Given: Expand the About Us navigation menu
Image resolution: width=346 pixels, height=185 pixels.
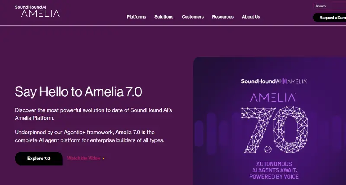Looking at the screenshot, I should pyautogui.click(x=251, y=17).
